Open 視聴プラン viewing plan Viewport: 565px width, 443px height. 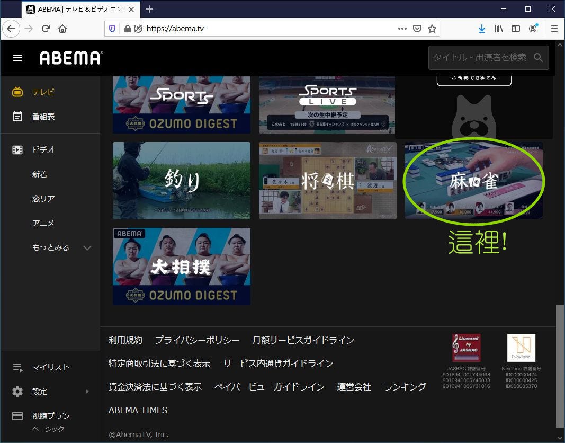(51, 416)
